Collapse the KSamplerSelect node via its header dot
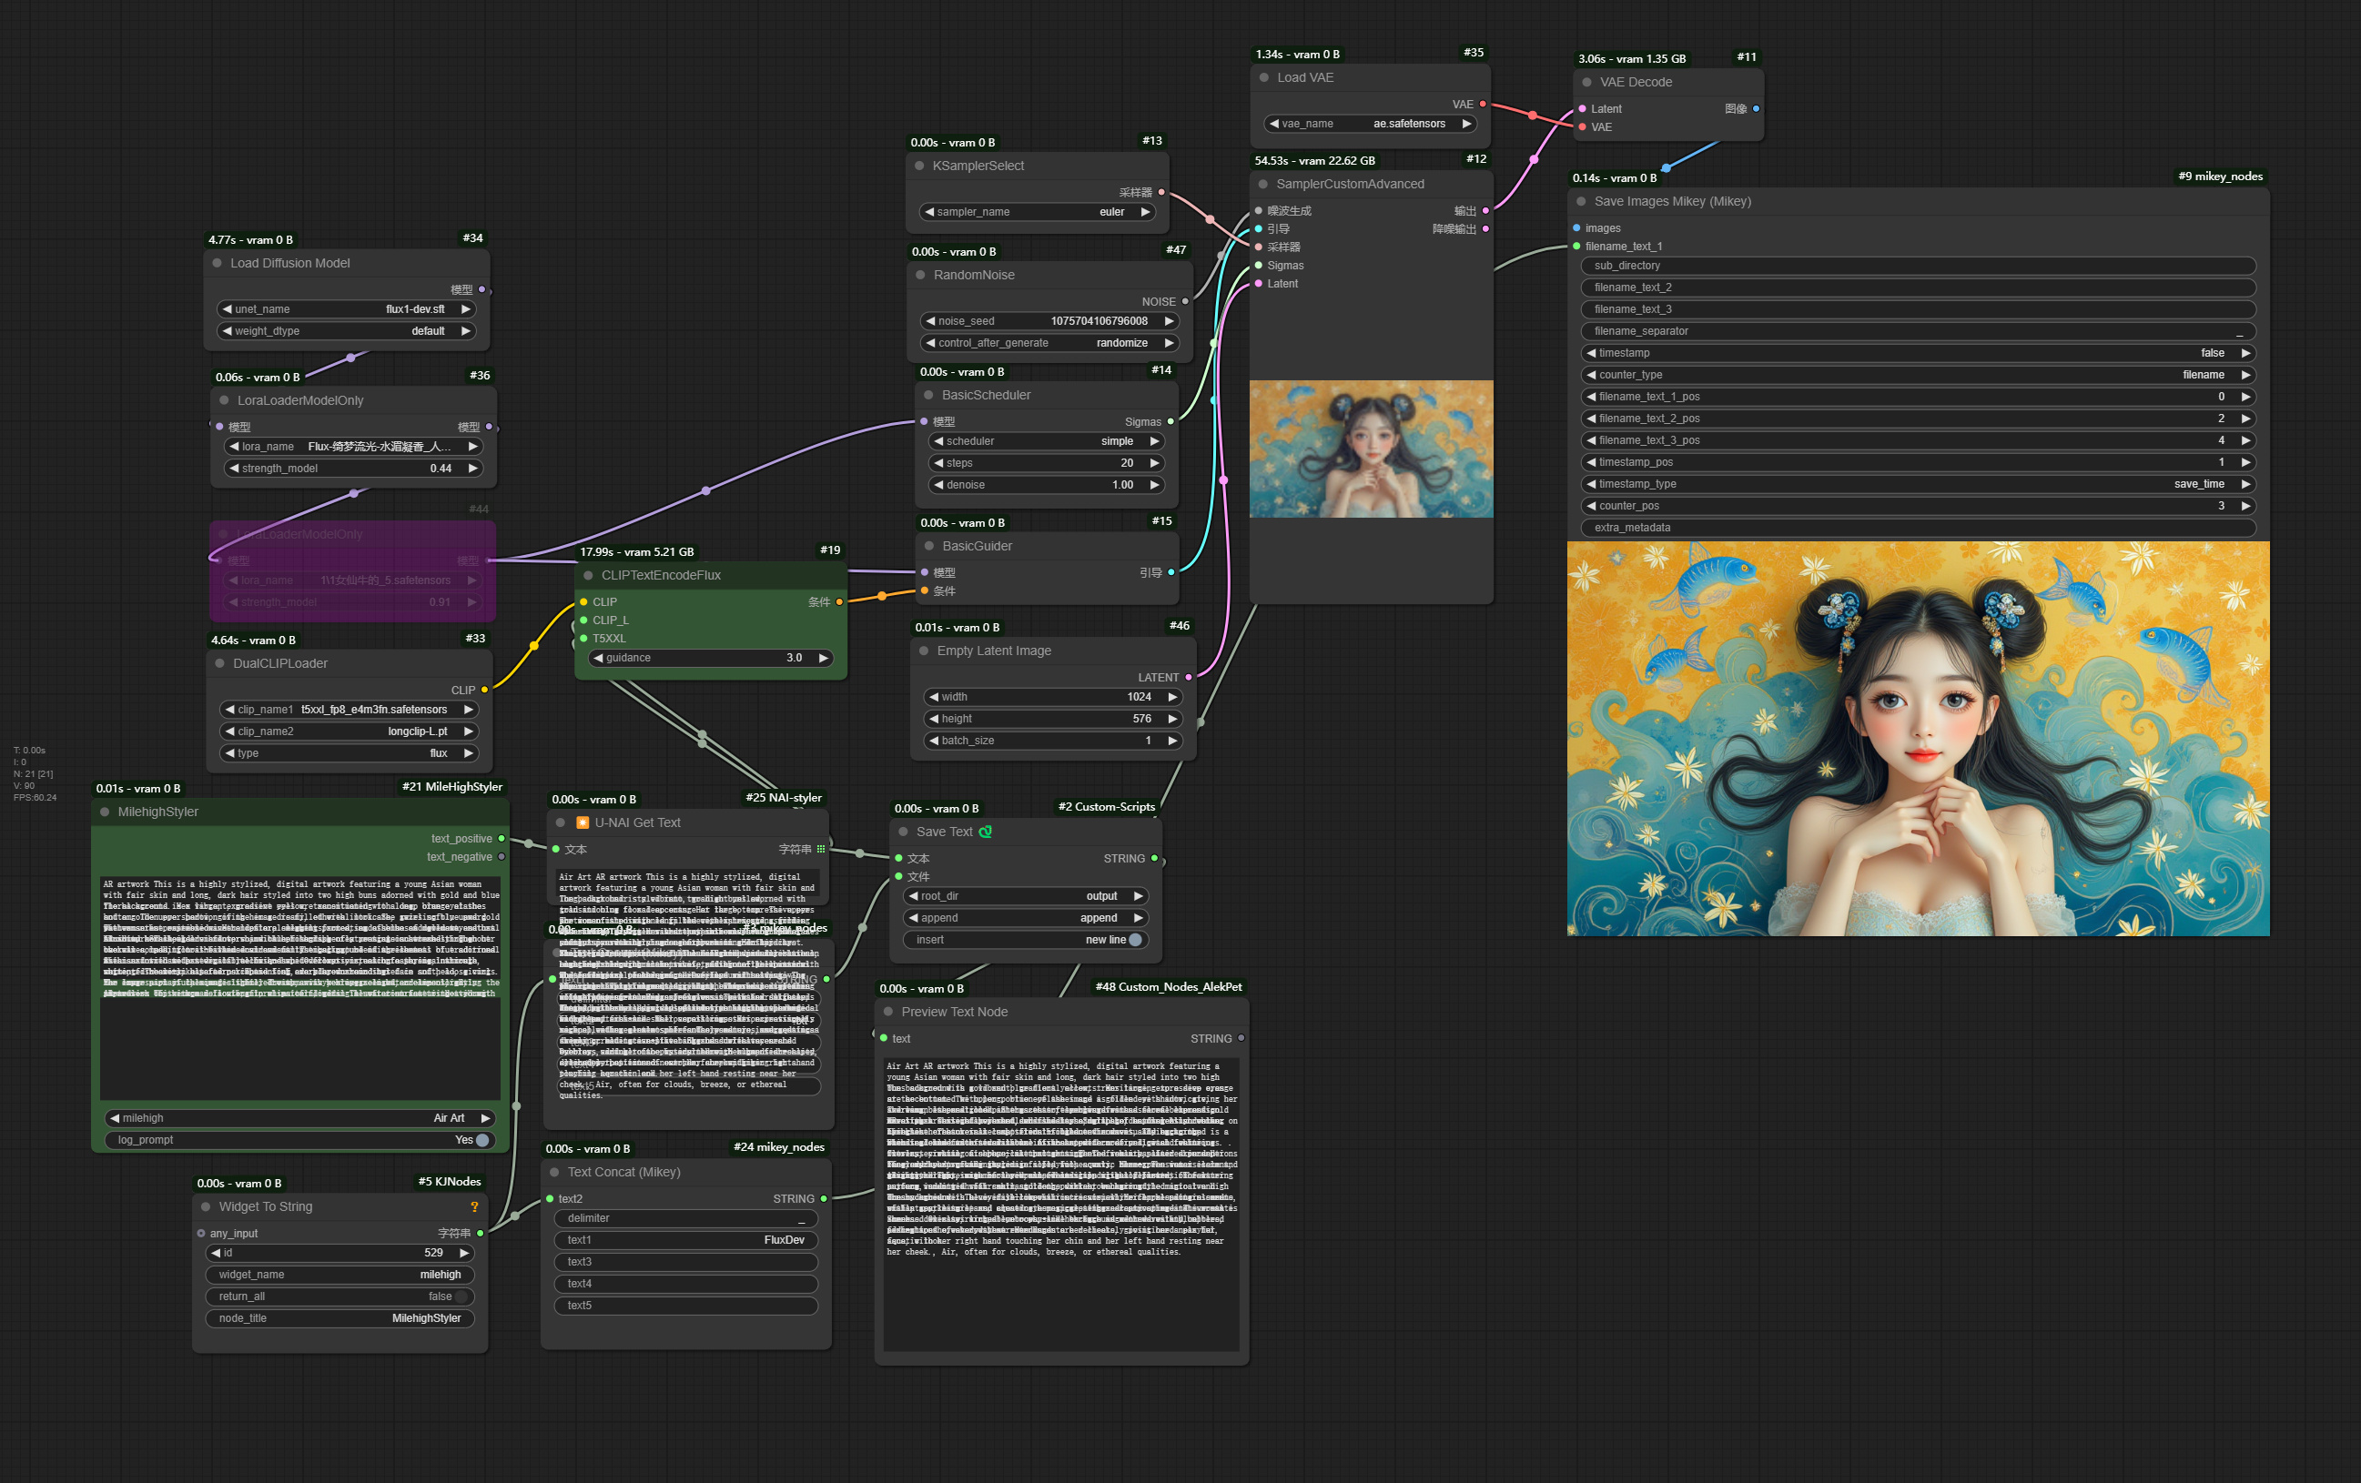Viewport: 2361px width, 1483px height. tap(919, 165)
